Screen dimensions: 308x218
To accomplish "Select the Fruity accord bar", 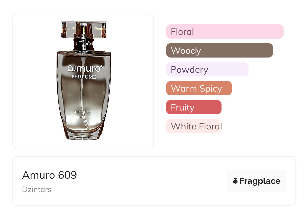I will (x=194, y=107).
